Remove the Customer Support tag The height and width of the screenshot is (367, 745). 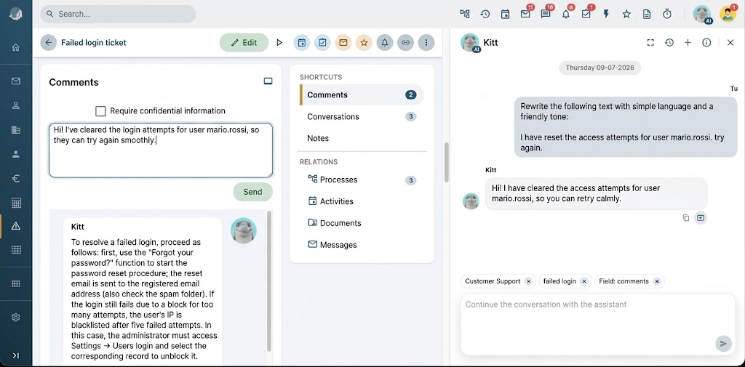click(x=528, y=281)
